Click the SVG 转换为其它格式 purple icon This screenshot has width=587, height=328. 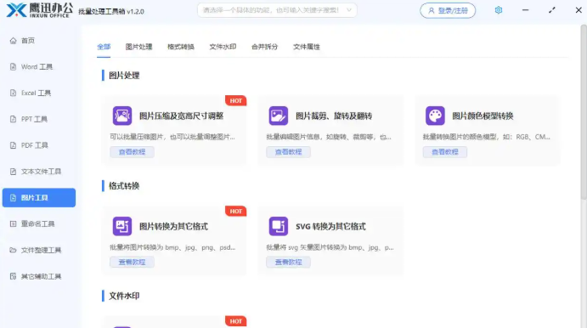[279, 226]
